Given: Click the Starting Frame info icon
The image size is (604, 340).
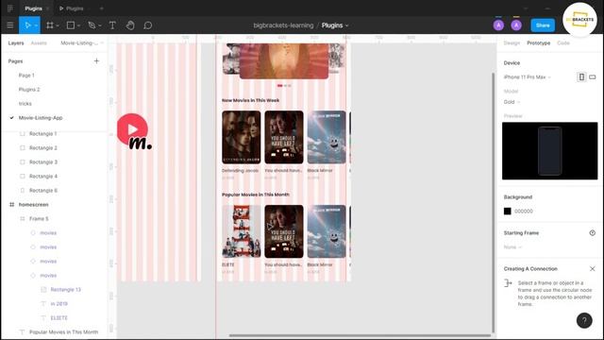Looking at the screenshot, I should [x=592, y=233].
